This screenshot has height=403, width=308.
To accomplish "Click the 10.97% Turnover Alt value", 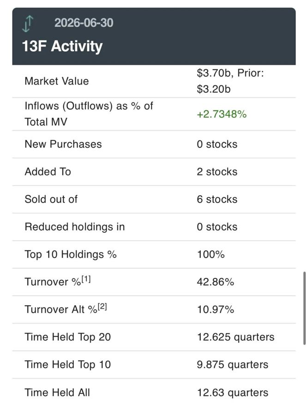I will pyautogui.click(x=216, y=309).
